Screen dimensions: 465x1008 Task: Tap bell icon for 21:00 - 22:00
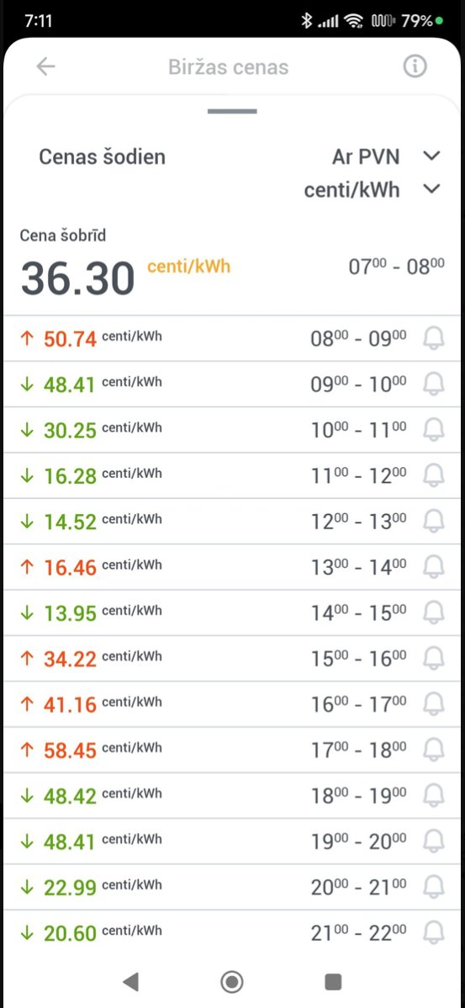click(x=434, y=932)
